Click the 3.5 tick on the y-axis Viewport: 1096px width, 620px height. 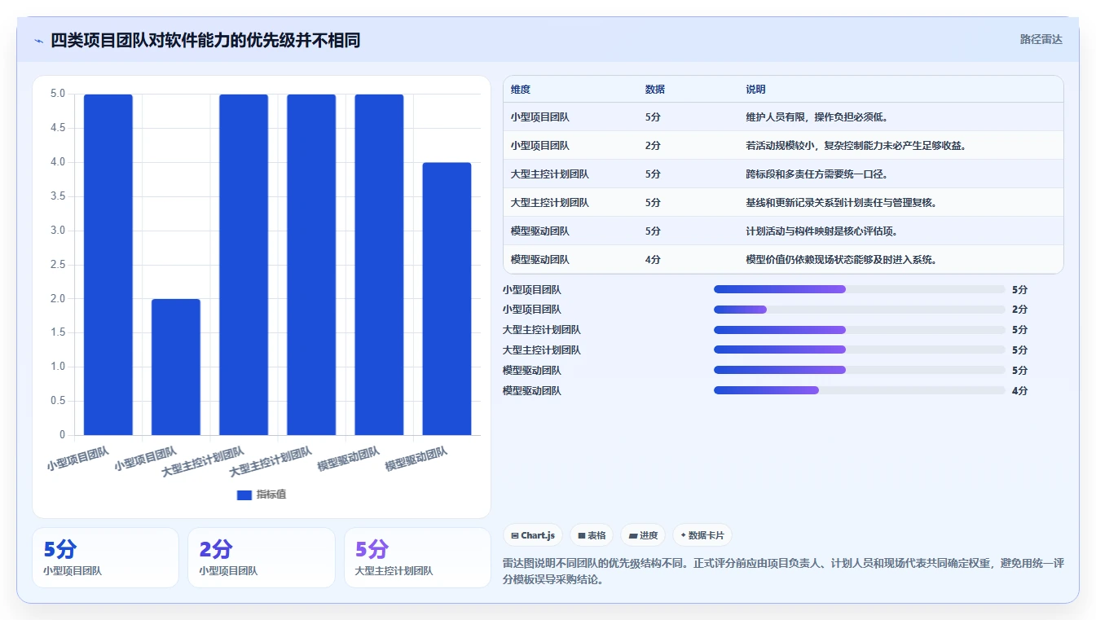click(57, 196)
